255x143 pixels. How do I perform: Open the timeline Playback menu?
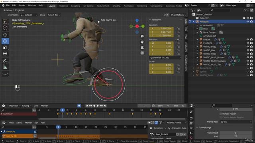tap(14, 106)
